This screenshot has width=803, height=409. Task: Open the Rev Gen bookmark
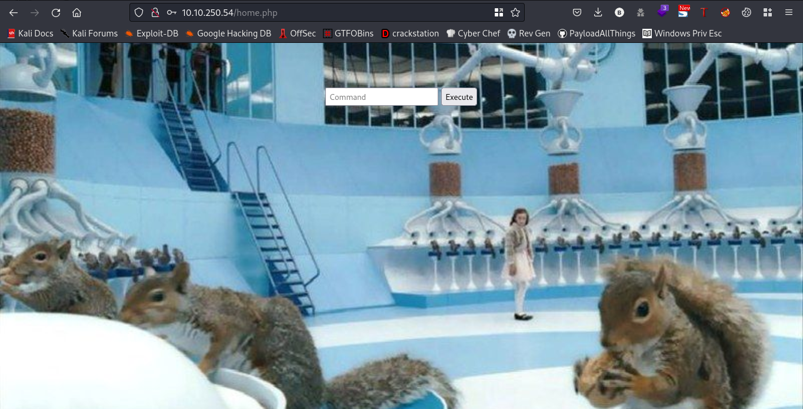click(x=529, y=33)
